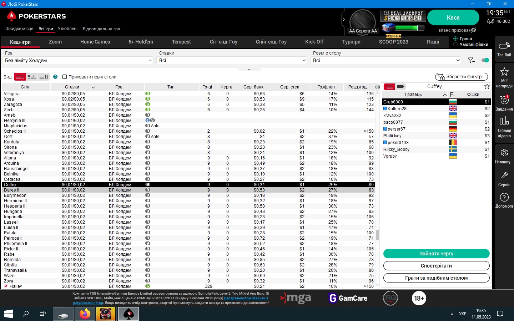
Task: Open Windows notification center
Action: point(500,314)
